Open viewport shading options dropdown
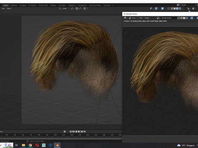Viewport: 198px width, 148px height. coord(183,9)
